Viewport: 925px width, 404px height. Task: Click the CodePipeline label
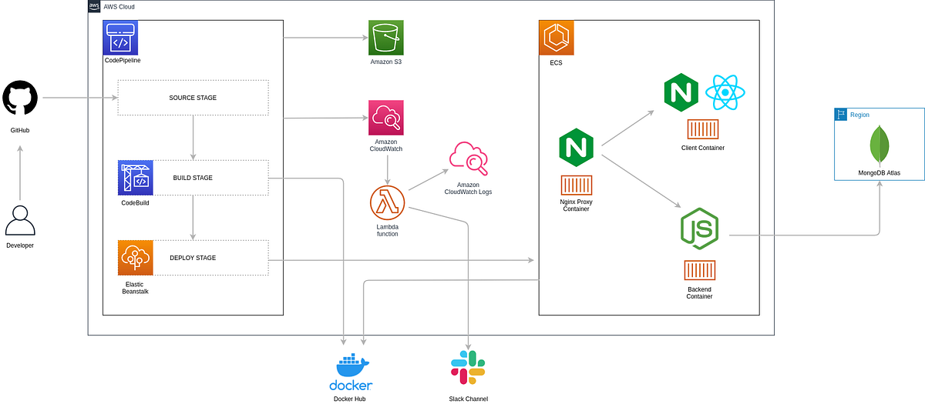123,60
